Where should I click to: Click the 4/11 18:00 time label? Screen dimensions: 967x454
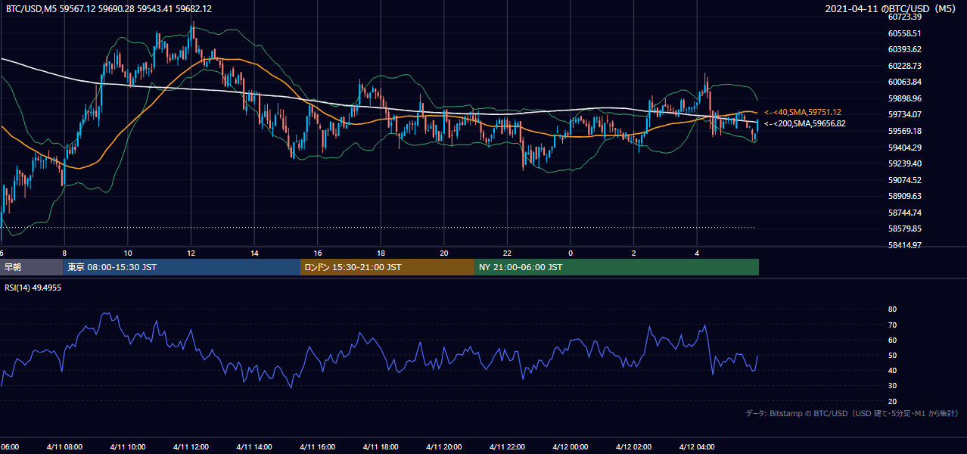(x=381, y=447)
